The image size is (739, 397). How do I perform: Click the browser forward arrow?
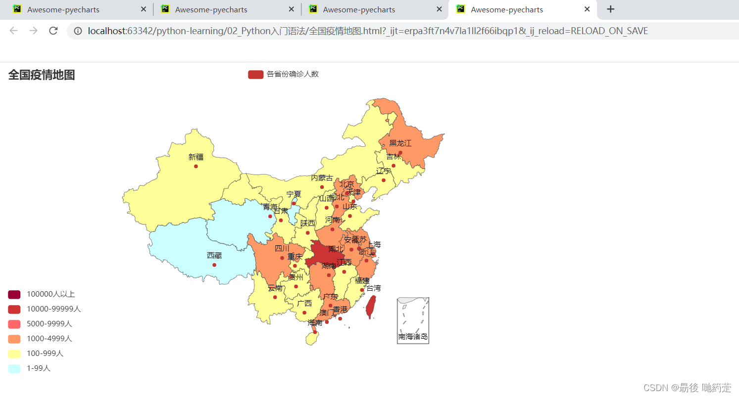click(33, 31)
